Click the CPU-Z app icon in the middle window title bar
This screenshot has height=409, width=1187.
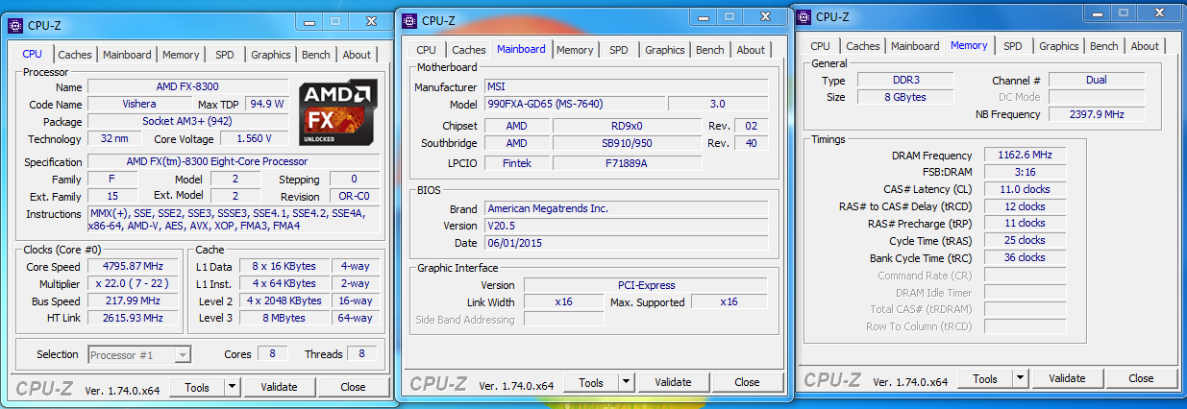click(x=408, y=19)
